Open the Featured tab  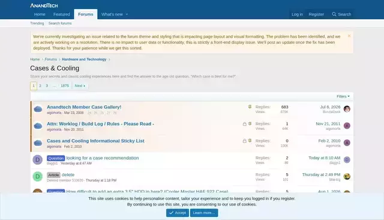point(61,14)
